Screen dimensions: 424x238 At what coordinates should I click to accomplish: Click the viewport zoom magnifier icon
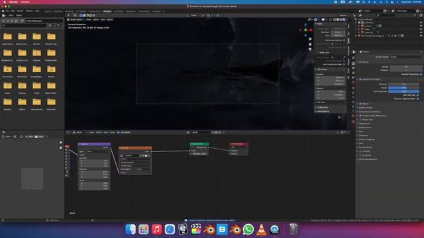pos(310,40)
